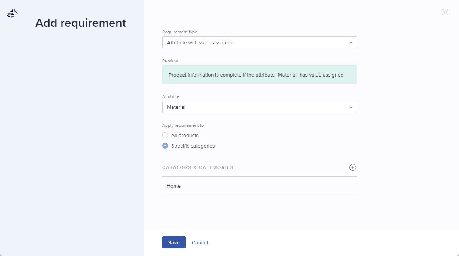Screen dimensions: 459x256
Task: Close the Add requirement dialog with the X
Action: click(445, 12)
